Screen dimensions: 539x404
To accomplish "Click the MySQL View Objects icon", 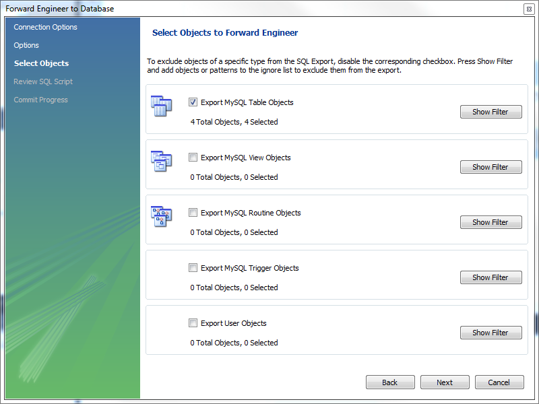I will [x=161, y=161].
